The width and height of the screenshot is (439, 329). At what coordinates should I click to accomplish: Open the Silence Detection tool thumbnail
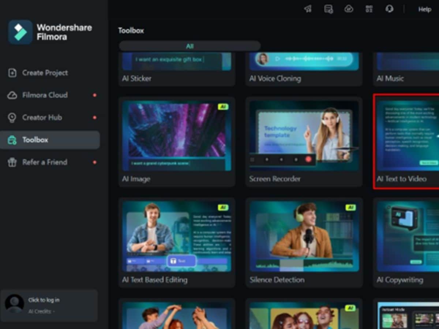click(x=304, y=236)
